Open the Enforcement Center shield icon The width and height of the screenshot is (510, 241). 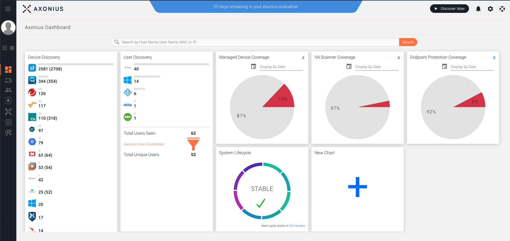click(8, 100)
